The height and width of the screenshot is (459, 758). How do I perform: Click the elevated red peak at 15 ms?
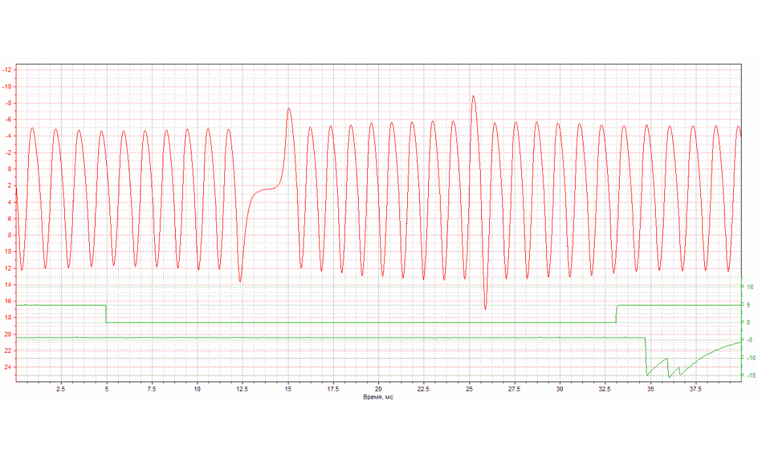tap(289, 110)
